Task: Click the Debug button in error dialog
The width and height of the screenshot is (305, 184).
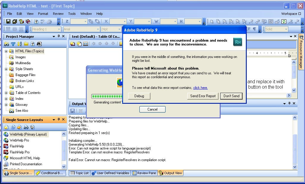Action: (x=139, y=96)
